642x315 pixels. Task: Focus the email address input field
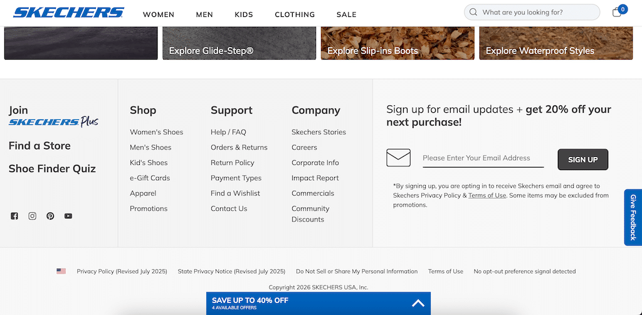pyautogui.click(x=483, y=158)
